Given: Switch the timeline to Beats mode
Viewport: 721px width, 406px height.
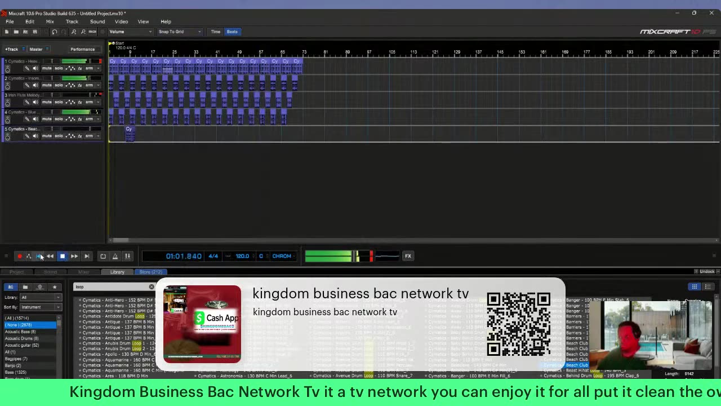Looking at the screenshot, I should [x=232, y=32].
